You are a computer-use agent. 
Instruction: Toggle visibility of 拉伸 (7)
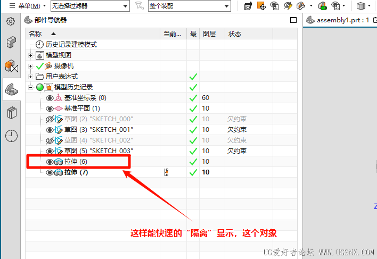pos(50,172)
